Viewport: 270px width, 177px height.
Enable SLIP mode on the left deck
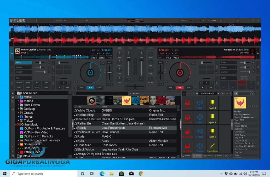click(x=103, y=64)
